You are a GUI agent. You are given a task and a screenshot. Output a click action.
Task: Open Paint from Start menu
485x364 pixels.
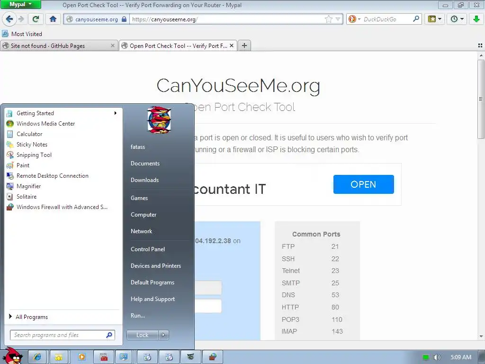[23, 165]
